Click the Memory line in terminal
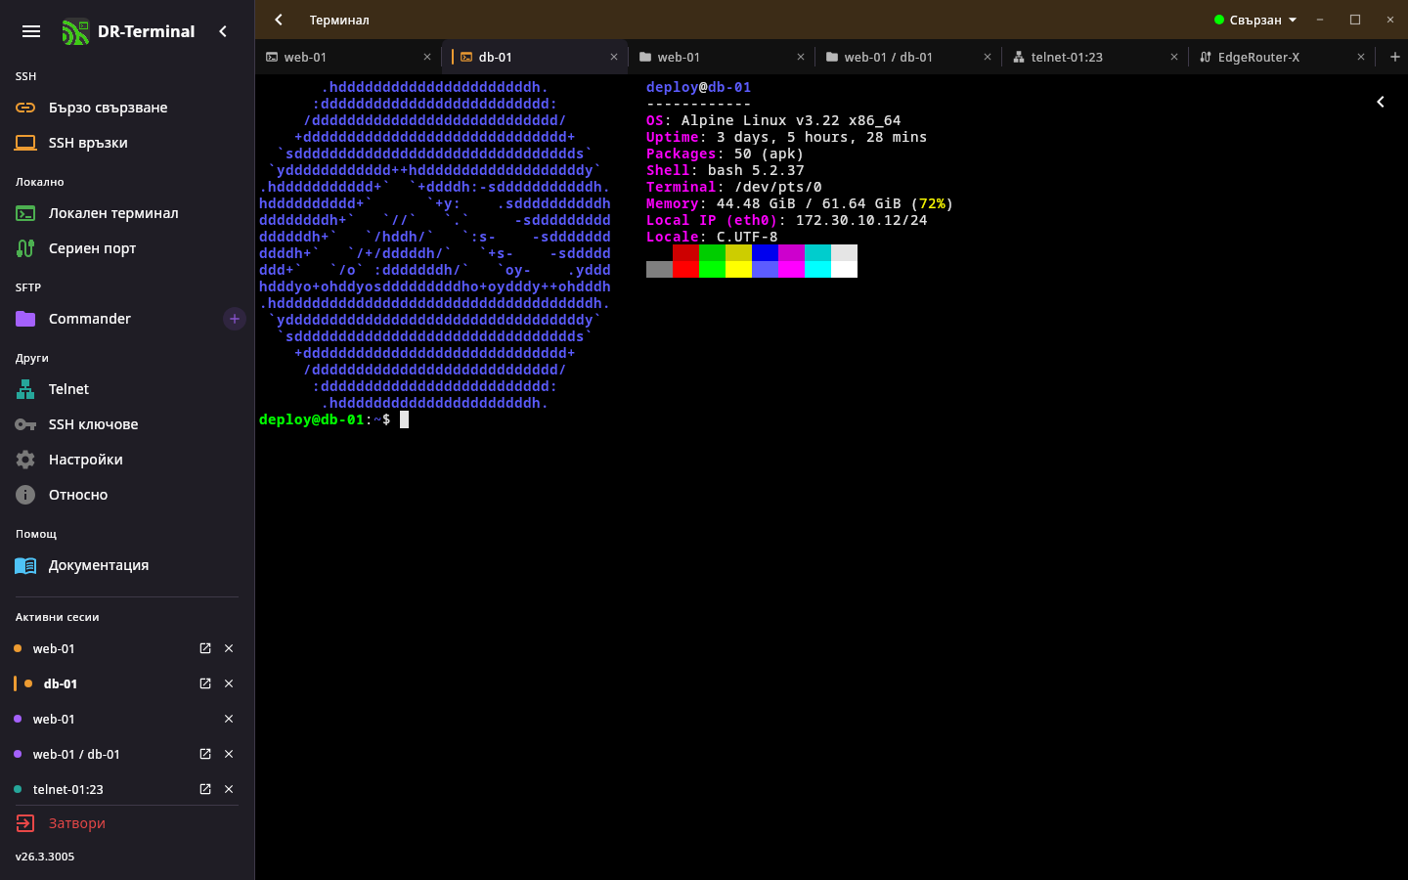This screenshot has height=880, width=1408. click(800, 203)
